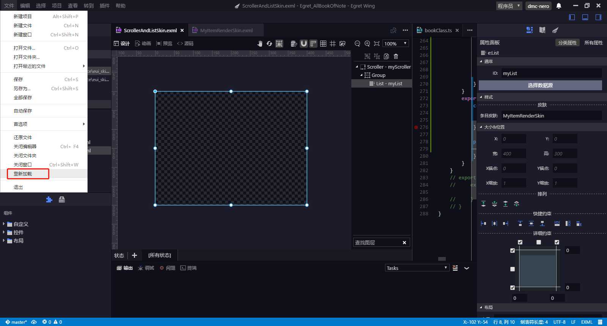607x326 pixels.
Task: Click the book icon above property panel
Action: [x=542, y=30]
